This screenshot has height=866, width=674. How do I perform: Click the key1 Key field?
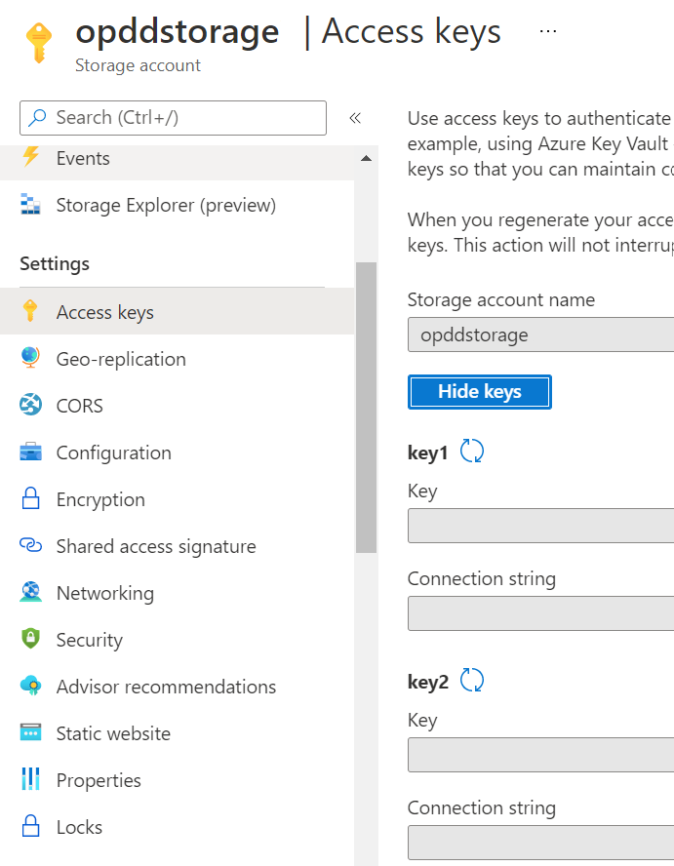click(x=540, y=526)
